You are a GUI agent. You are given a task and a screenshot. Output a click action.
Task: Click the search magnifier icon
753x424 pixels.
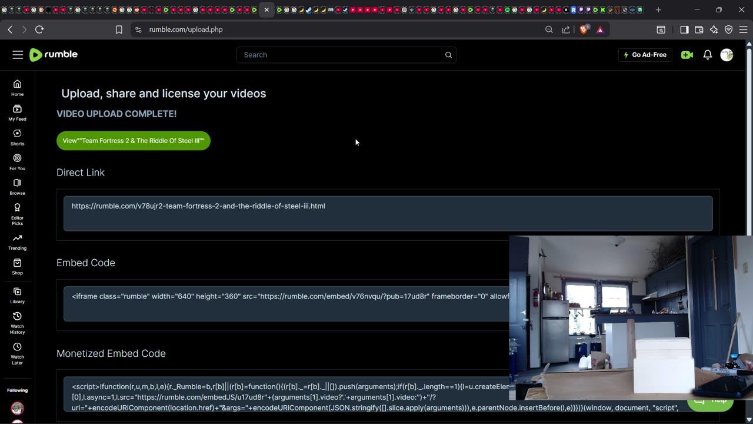click(x=448, y=55)
